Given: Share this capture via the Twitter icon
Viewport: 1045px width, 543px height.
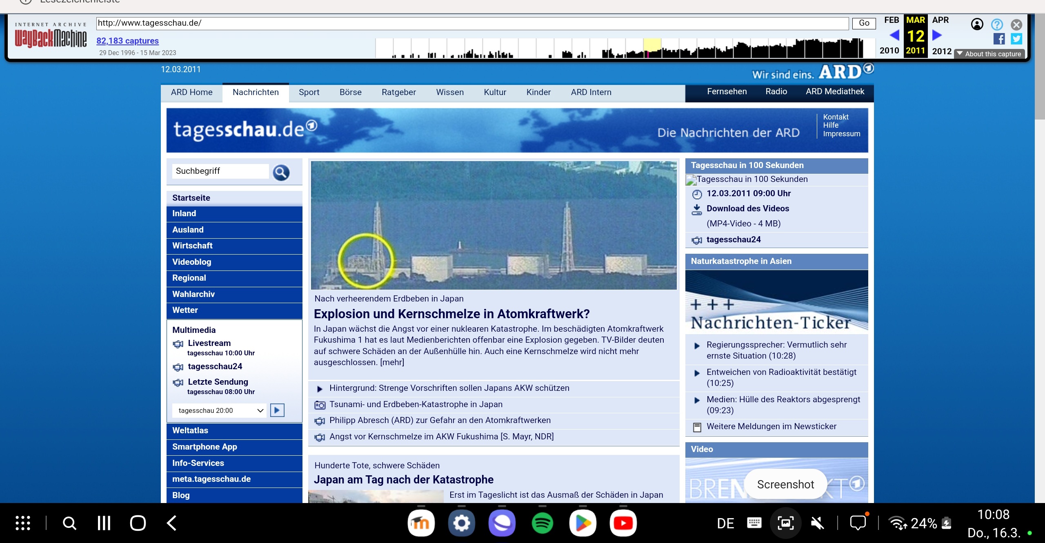Looking at the screenshot, I should coord(1016,39).
